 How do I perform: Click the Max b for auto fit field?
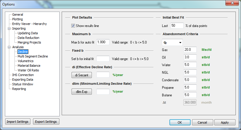(103, 42)
